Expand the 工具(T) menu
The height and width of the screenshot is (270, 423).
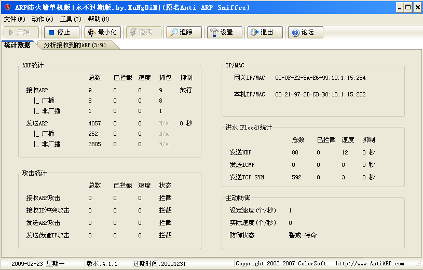[70, 19]
